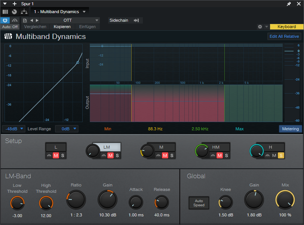Solo the HM band
This screenshot has width=304, height=225.
pos(226,155)
